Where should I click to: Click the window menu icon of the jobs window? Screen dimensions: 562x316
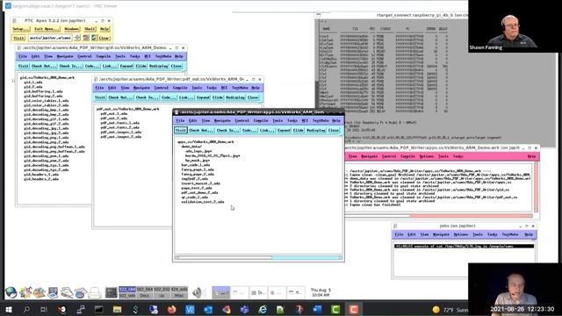(x=395, y=226)
